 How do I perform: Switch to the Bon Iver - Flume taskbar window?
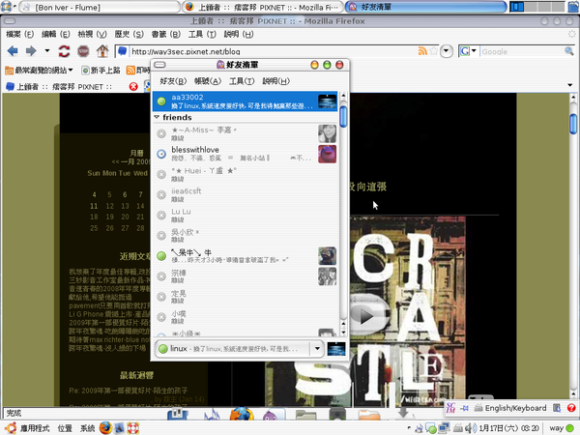tap(99, 7)
